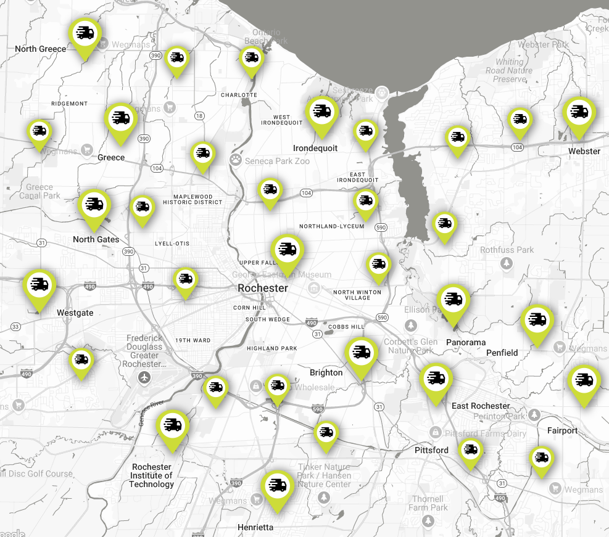Open the truck marker above East Rochester
This screenshot has height=537, width=609.
coord(436,379)
